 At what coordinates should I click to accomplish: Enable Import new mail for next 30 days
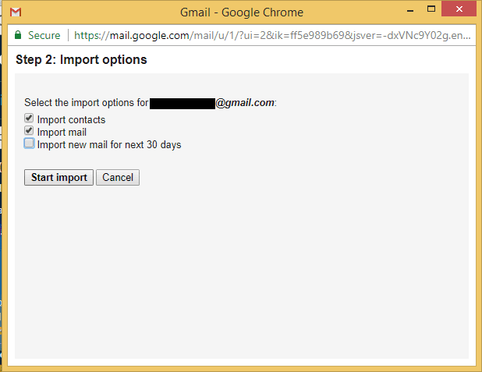30,144
